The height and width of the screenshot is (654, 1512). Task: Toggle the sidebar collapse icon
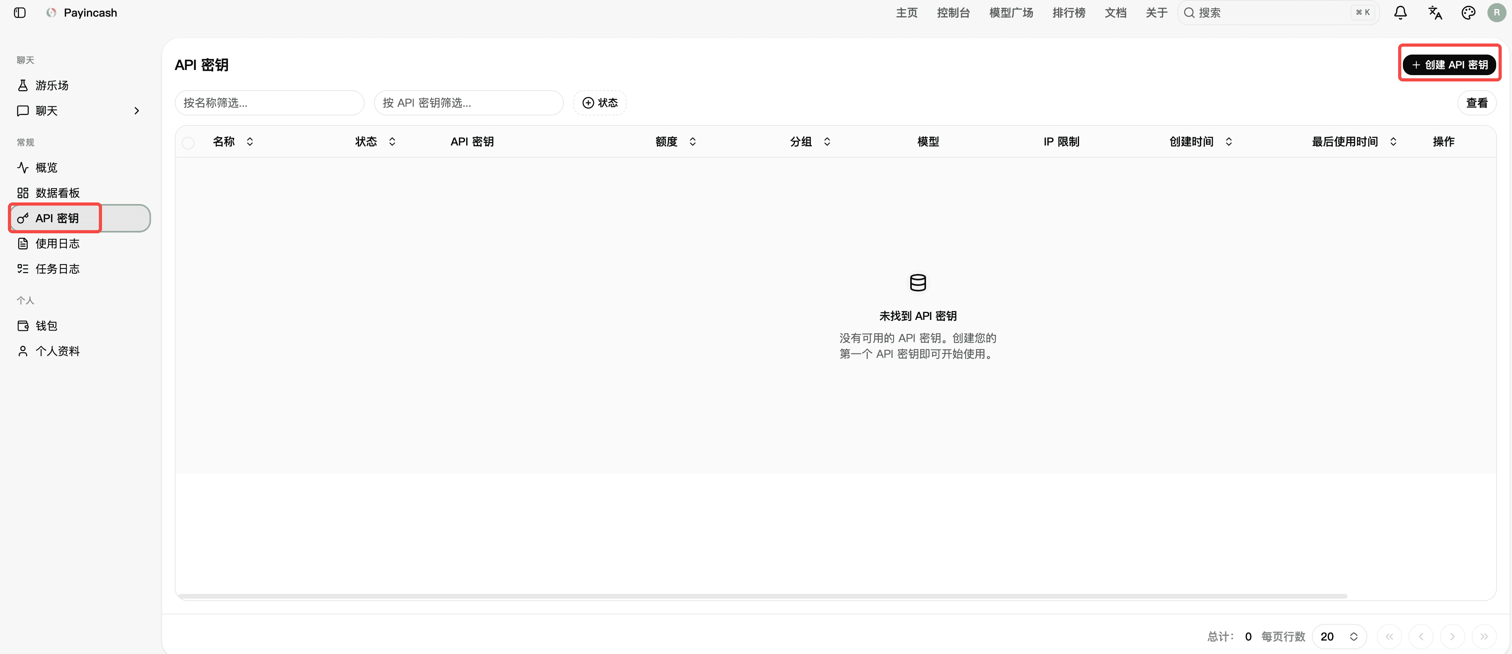pos(19,12)
